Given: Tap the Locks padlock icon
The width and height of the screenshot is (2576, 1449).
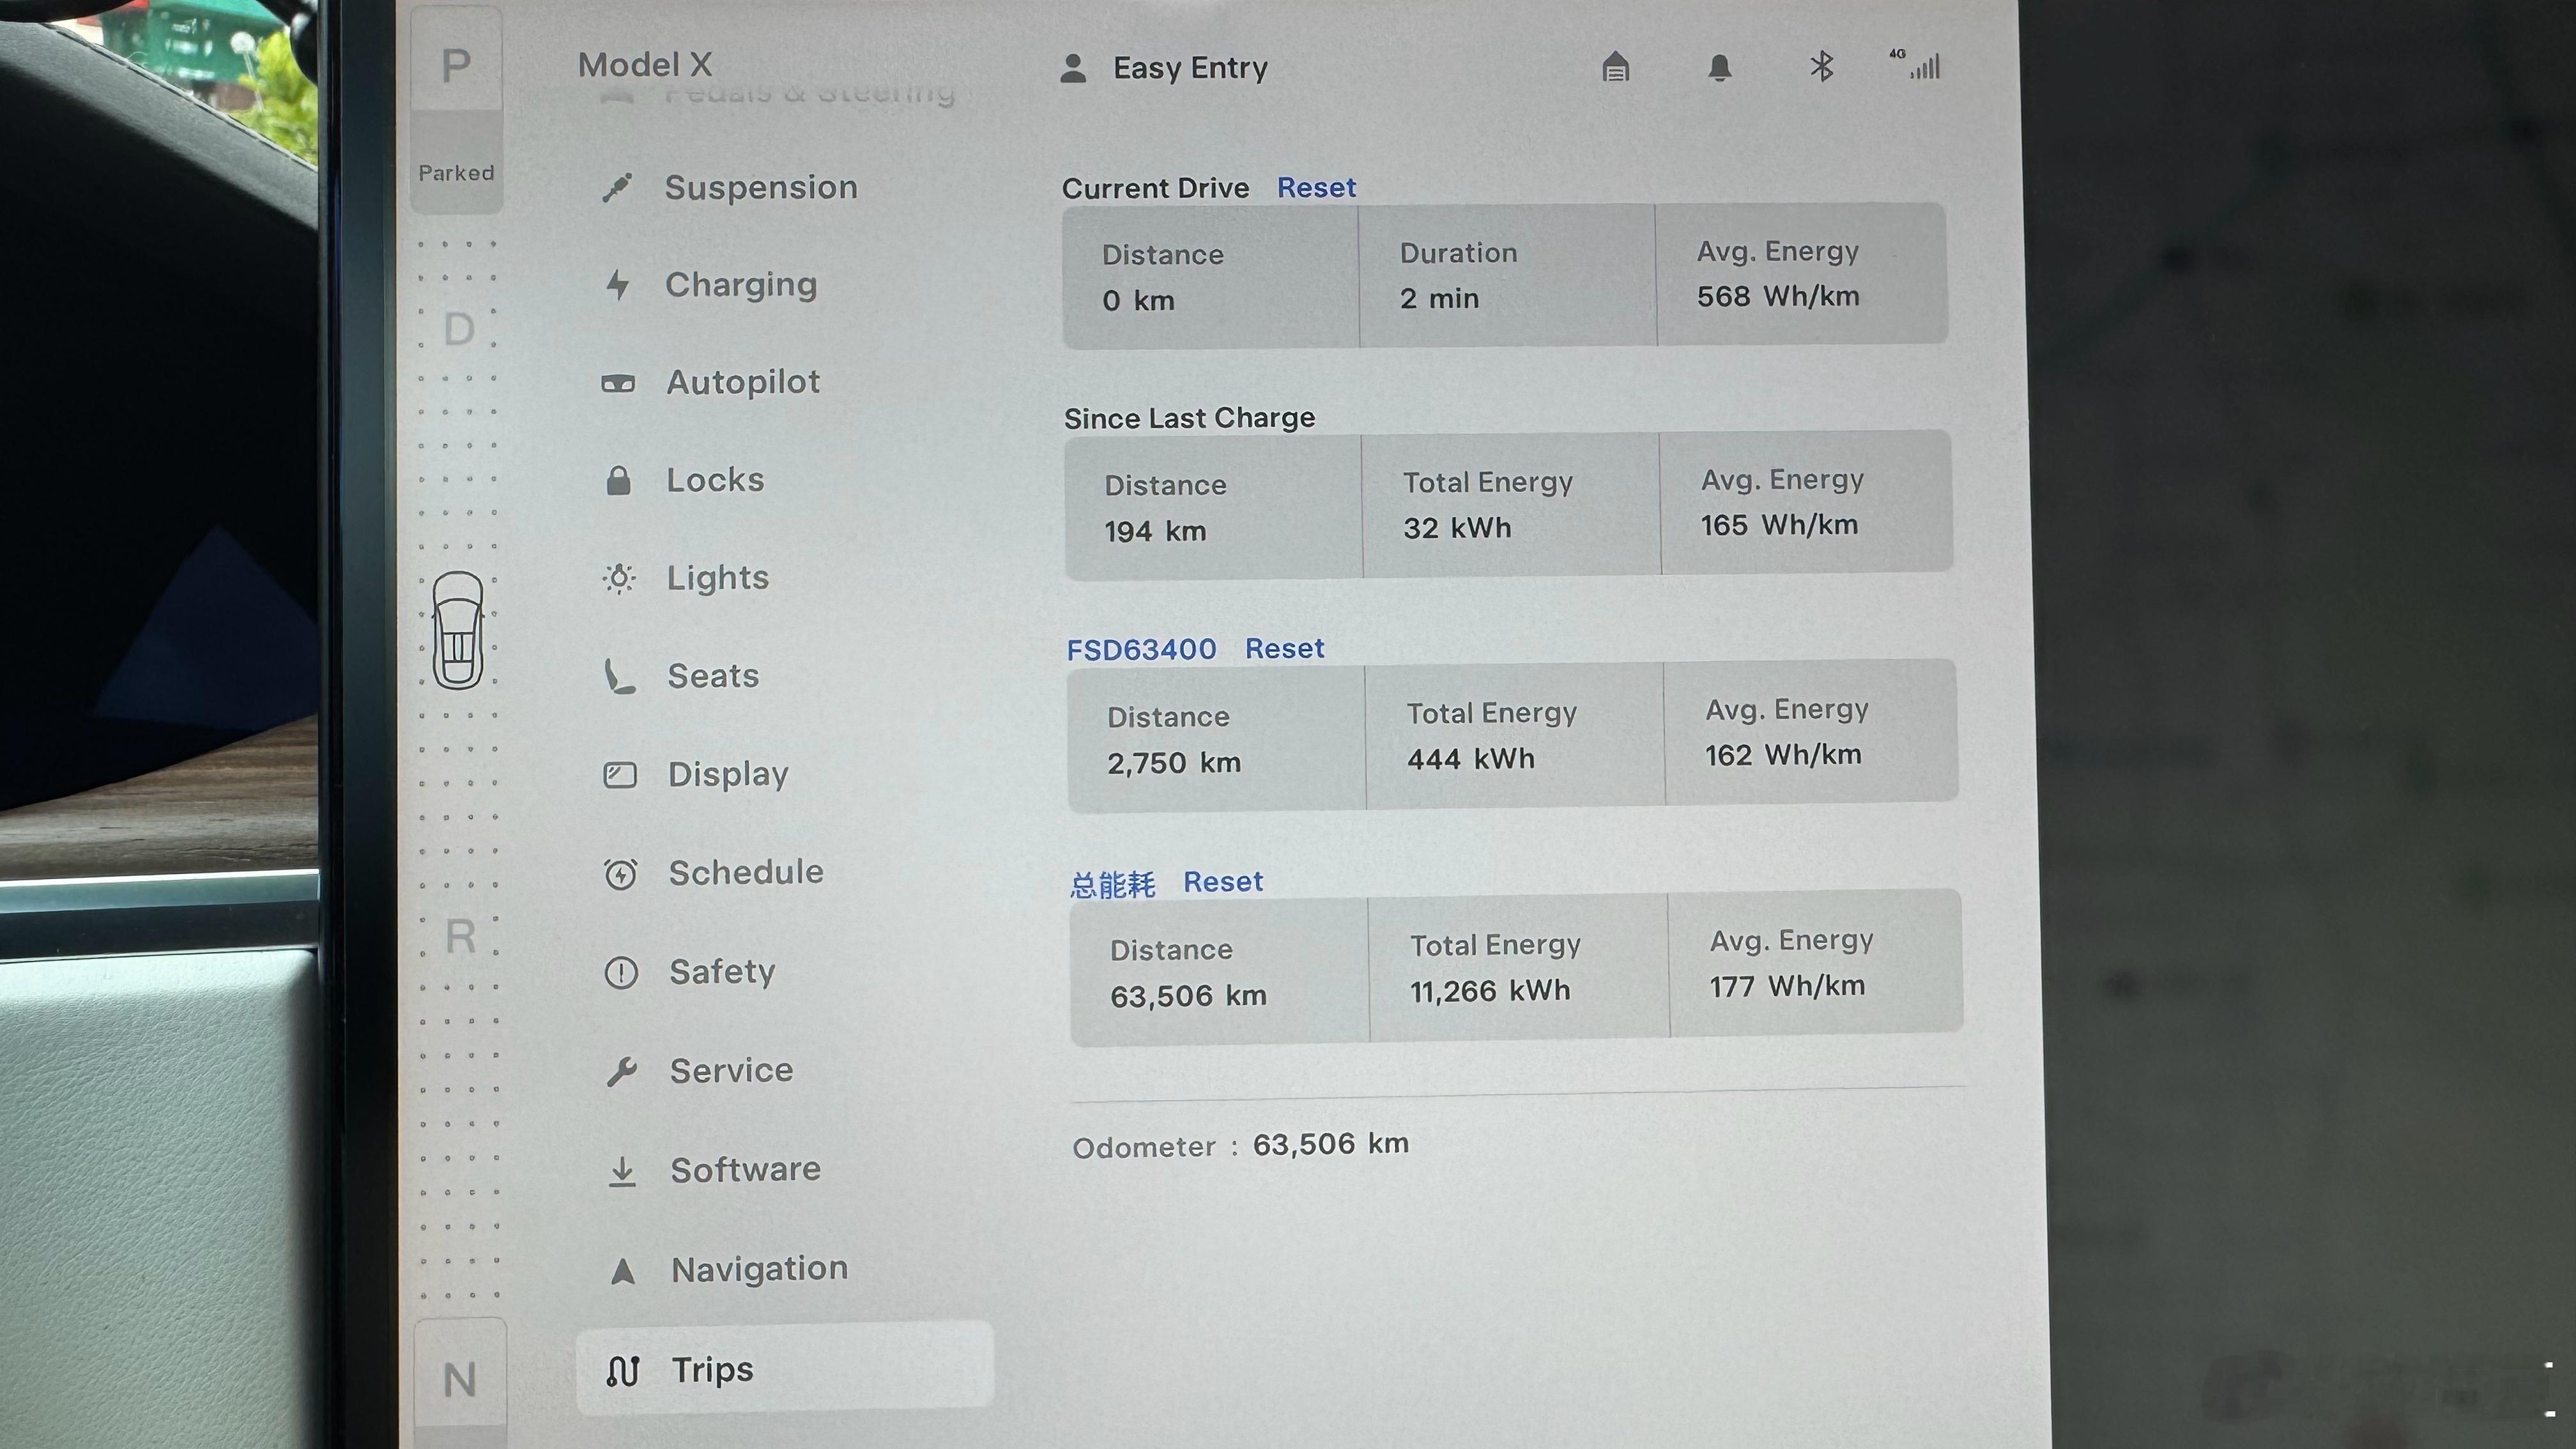Looking at the screenshot, I should coord(618,480).
